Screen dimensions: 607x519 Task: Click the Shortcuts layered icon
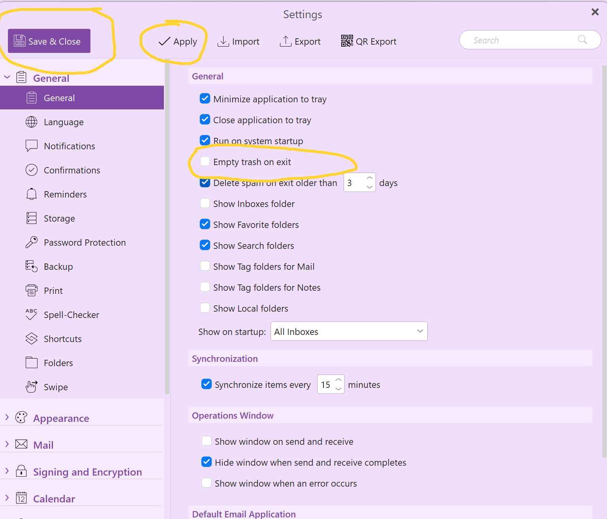32,338
